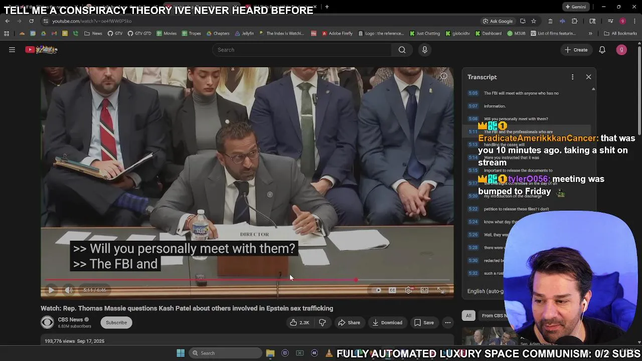Open the News bookmarks folder
The height and width of the screenshot is (361, 642).
tap(93, 34)
